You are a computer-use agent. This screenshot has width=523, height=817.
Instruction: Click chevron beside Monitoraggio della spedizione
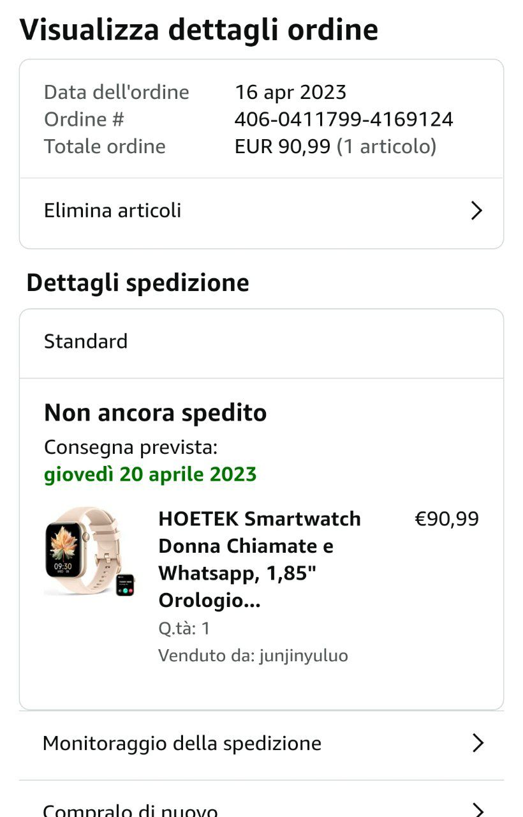pyautogui.click(x=478, y=743)
